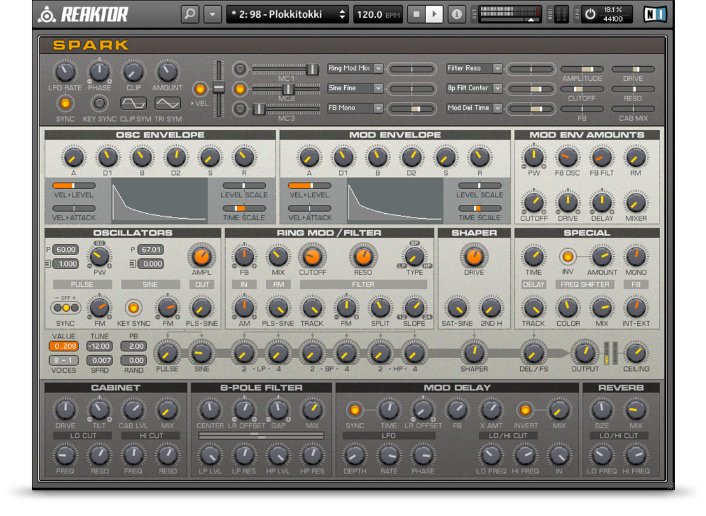This screenshot has width=706, height=516.
Task: Click the Play transport button
Action: 434,15
